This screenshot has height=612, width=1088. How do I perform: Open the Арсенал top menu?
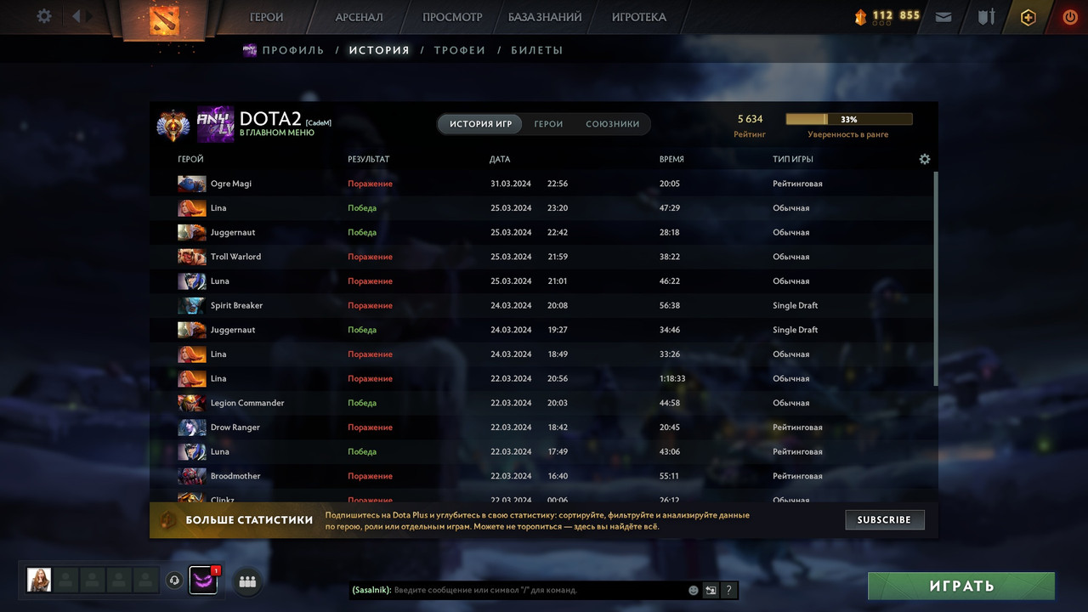click(359, 17)
